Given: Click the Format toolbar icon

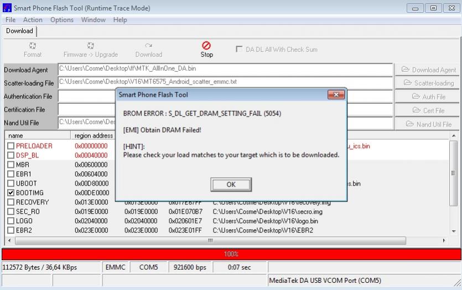Looking at the screenshot, I should tap(33, 46).
